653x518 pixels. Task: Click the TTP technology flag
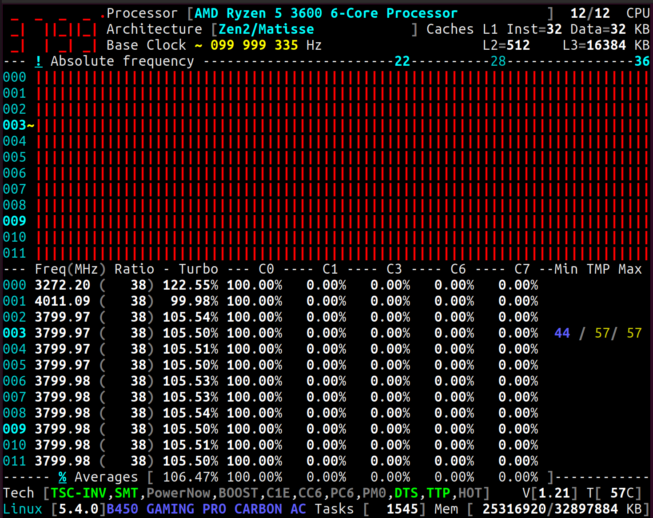(x=438, y=493)
